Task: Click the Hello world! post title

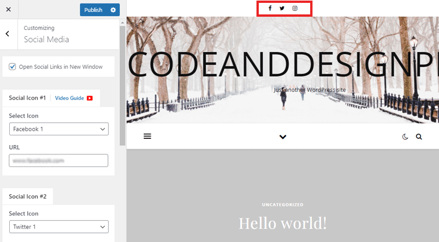Action: 282,223
